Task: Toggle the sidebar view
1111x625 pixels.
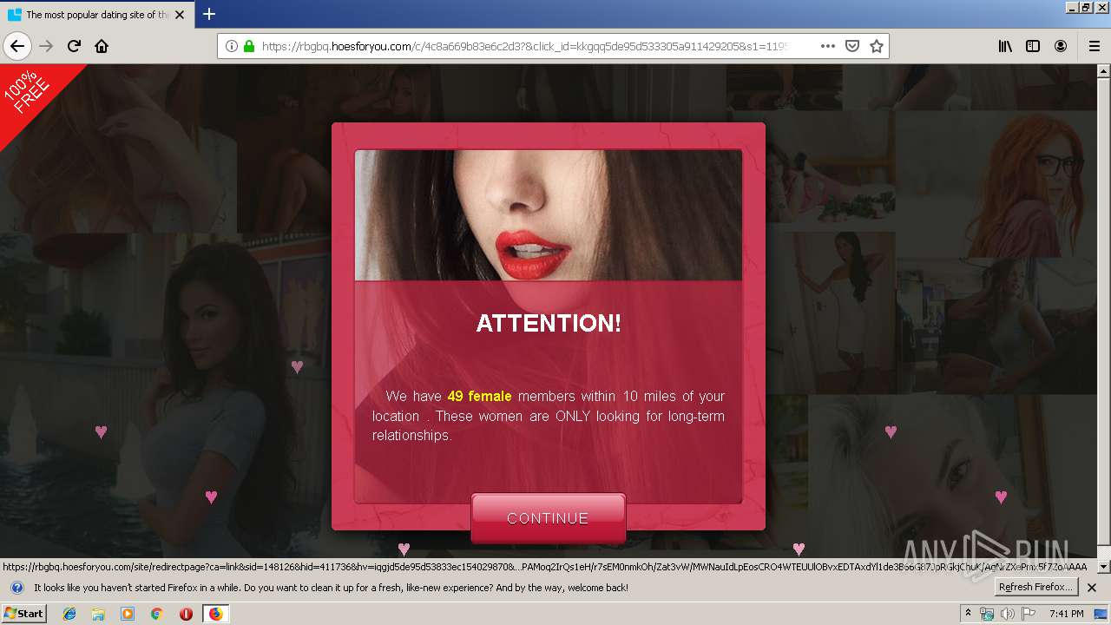Action: 1033,46
